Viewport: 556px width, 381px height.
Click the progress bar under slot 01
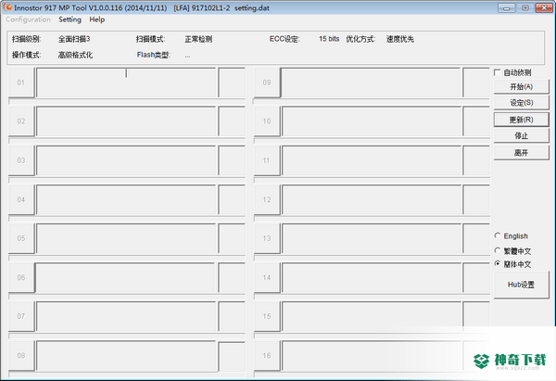[127, 102]
